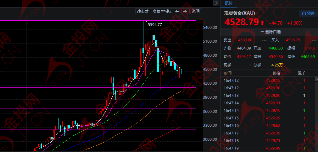
Task: Select the 16:47:15 trade row at 4529.29
Action: pos(268,118)
